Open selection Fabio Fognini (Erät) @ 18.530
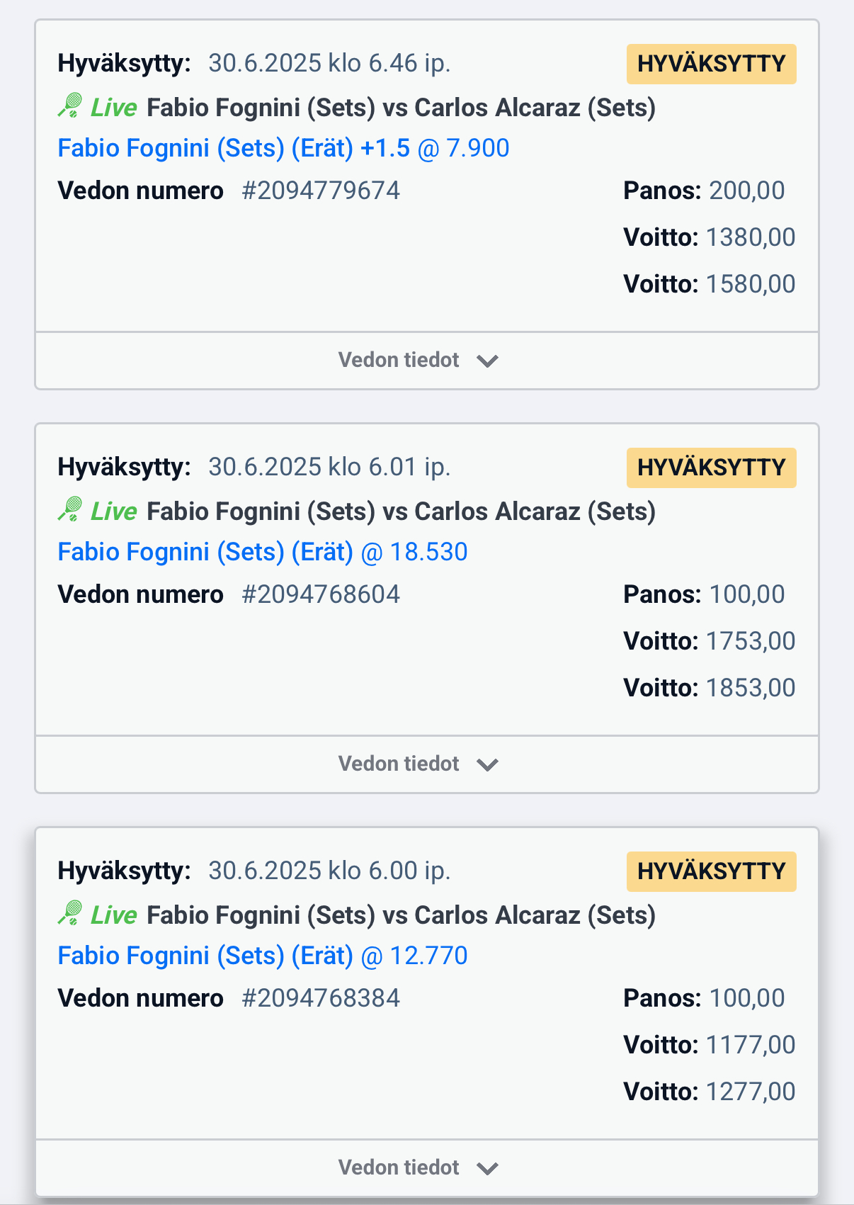The width and height of the screenshot is (854, 1205). click(x=263, y=552)
